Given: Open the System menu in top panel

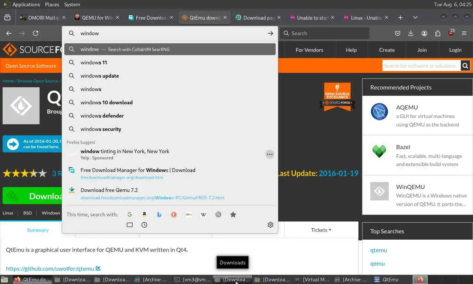Looking at the screenshot, I should point(72,4).
